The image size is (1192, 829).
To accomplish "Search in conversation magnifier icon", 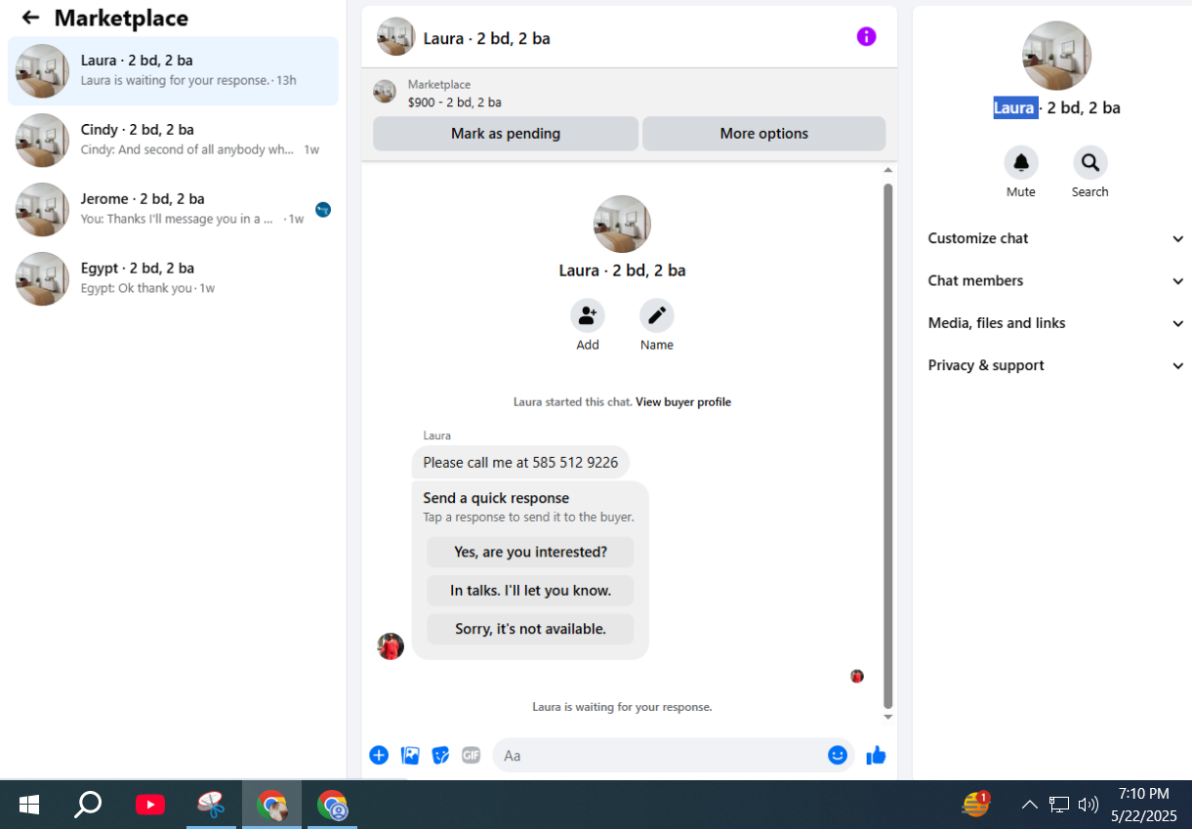I will click(1089, 162).
